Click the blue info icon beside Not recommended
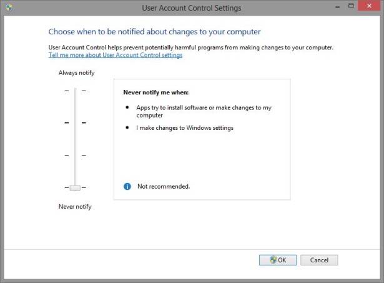This screenshot has height=283, width=384. 127,186
